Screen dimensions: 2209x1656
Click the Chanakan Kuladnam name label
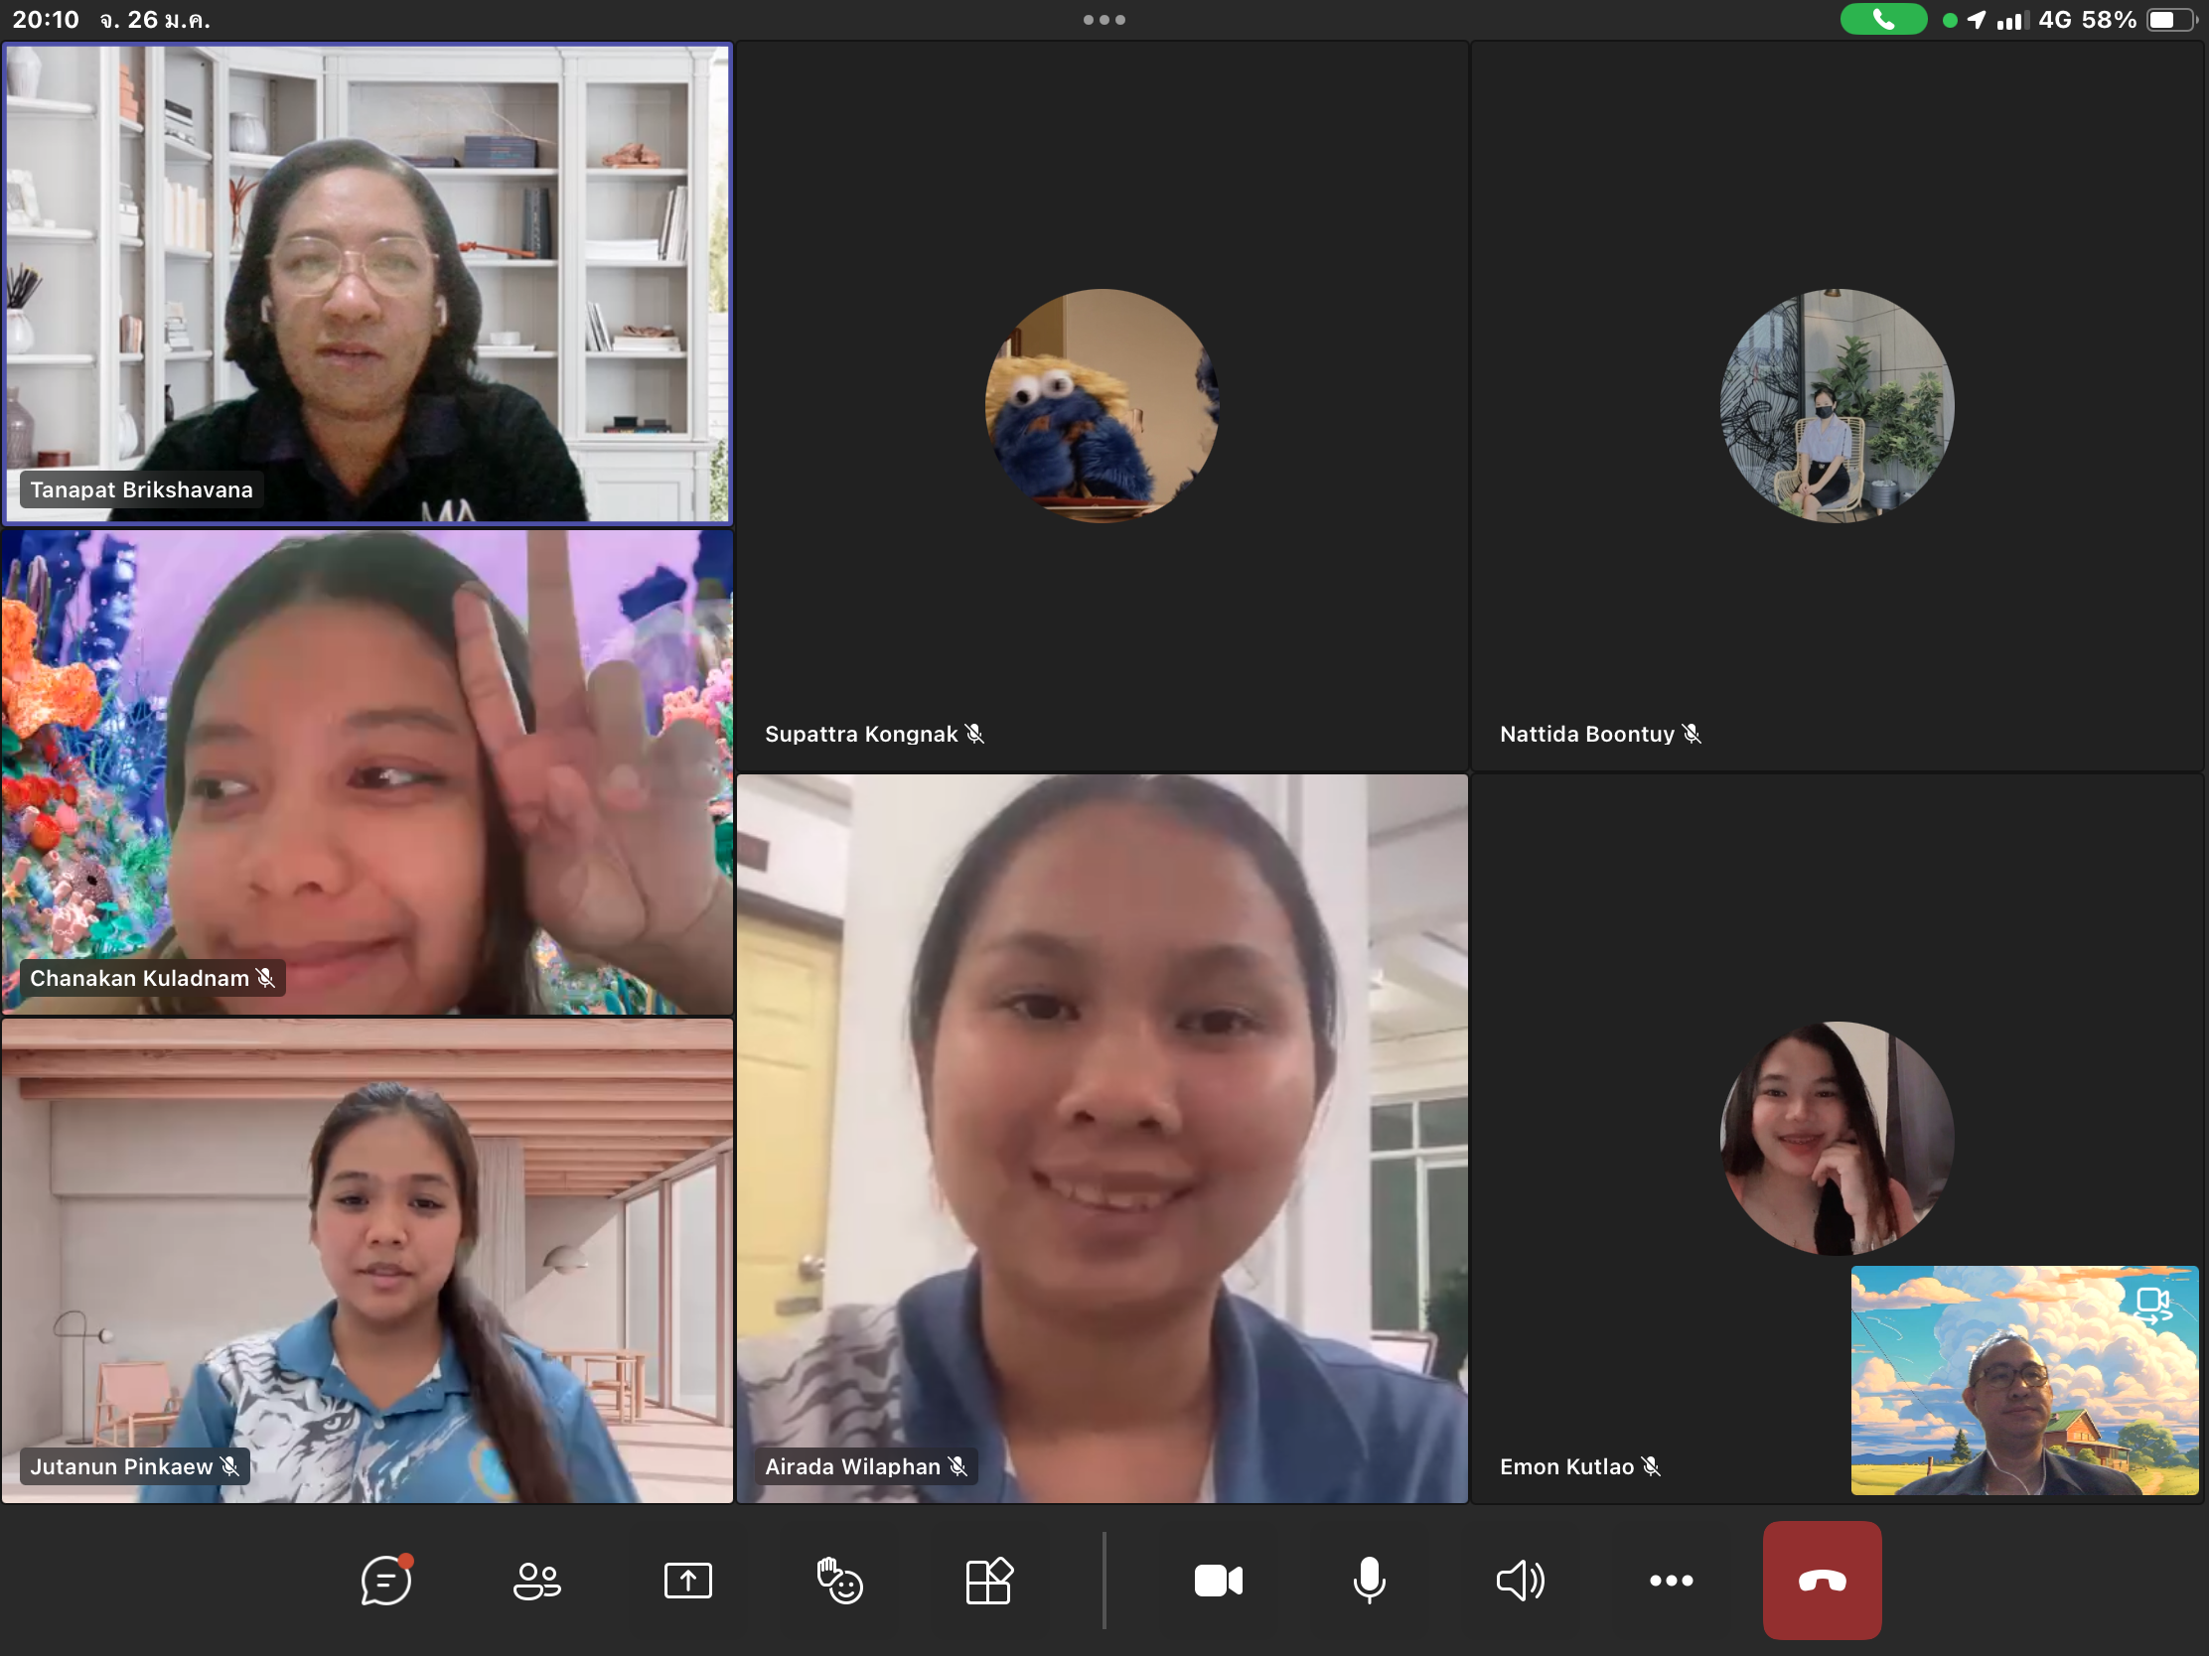click(x=140, y=978)
